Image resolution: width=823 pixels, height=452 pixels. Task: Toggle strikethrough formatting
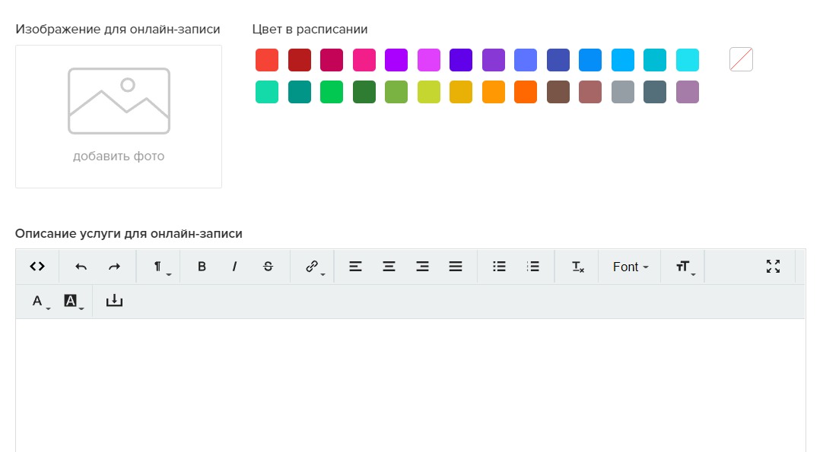pyautogui.click(x=268, y=267)
